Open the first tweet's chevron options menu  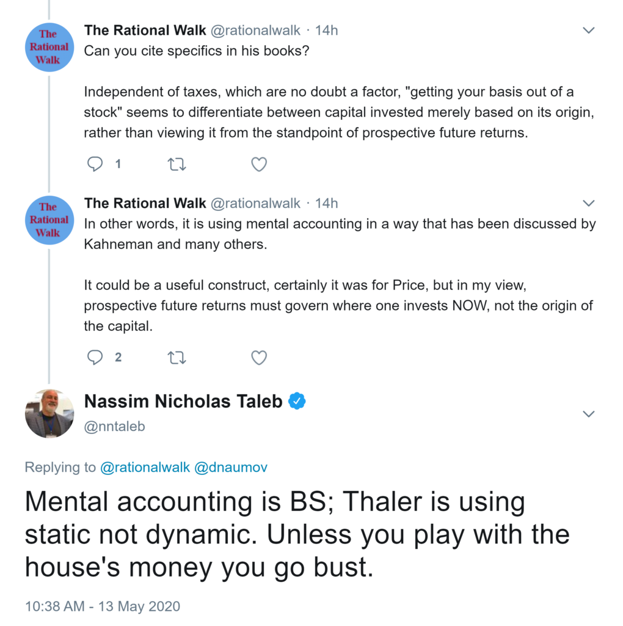pos(589,30)
